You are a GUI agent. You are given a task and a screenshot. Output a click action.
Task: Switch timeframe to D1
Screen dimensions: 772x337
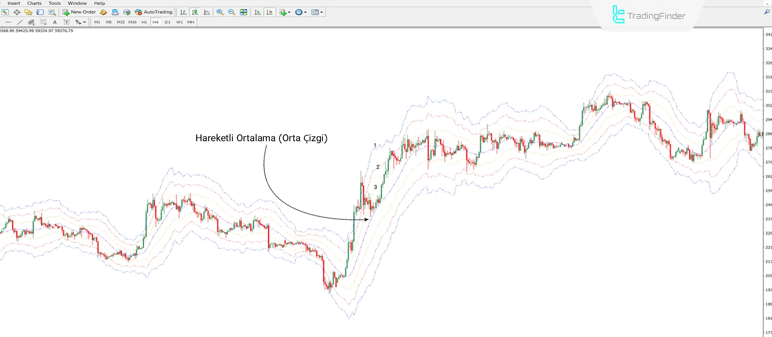(x=167, y=22)
